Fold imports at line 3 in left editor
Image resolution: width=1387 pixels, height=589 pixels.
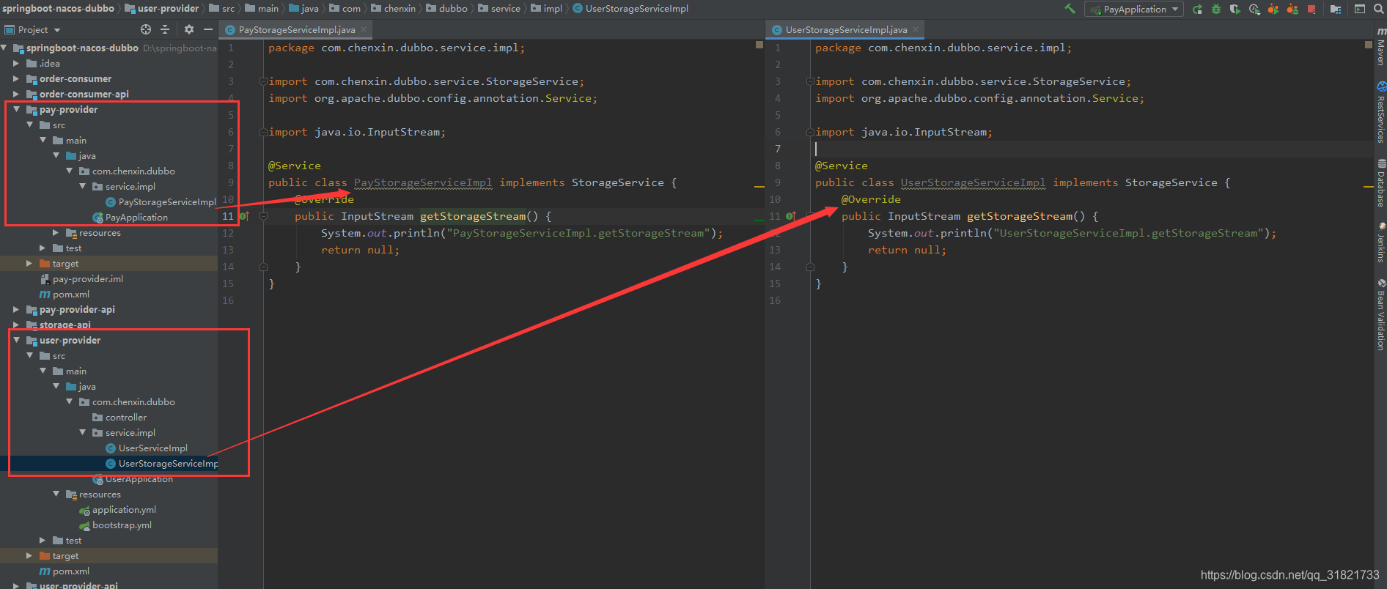263,81
